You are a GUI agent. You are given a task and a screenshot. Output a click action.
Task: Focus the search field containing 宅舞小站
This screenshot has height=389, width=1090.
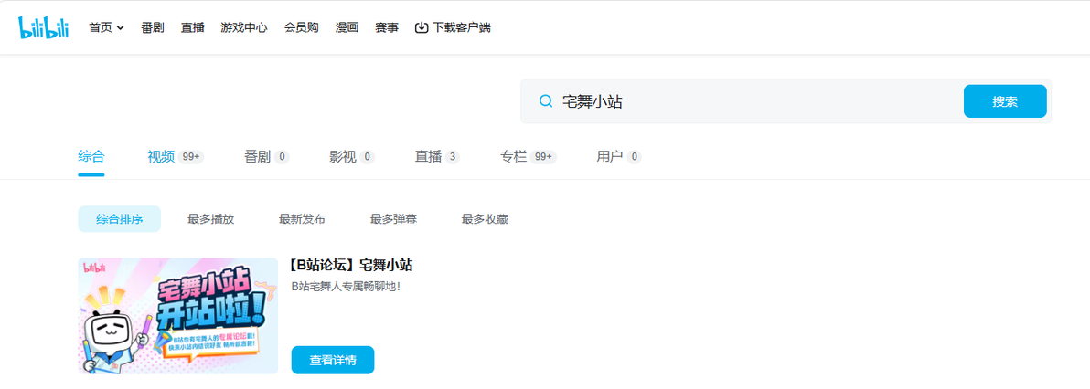click(742, 101)
